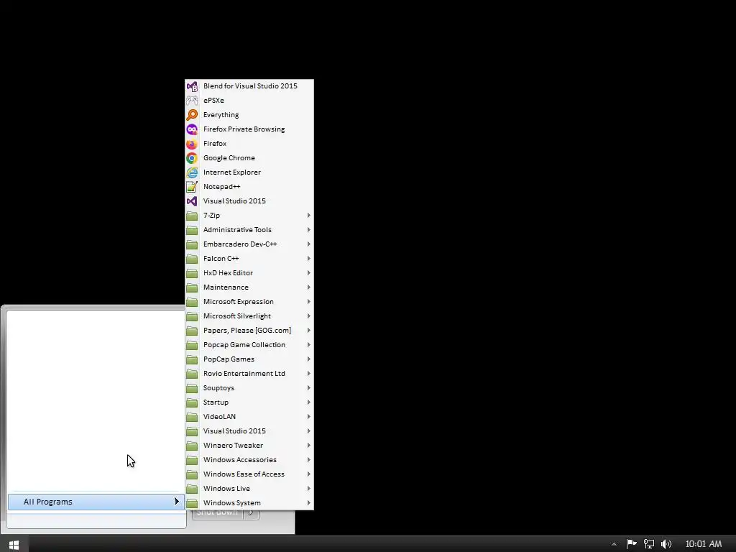736x552 pixels.
Task: Open the Windows System folder entry
Action: [249, 502]
